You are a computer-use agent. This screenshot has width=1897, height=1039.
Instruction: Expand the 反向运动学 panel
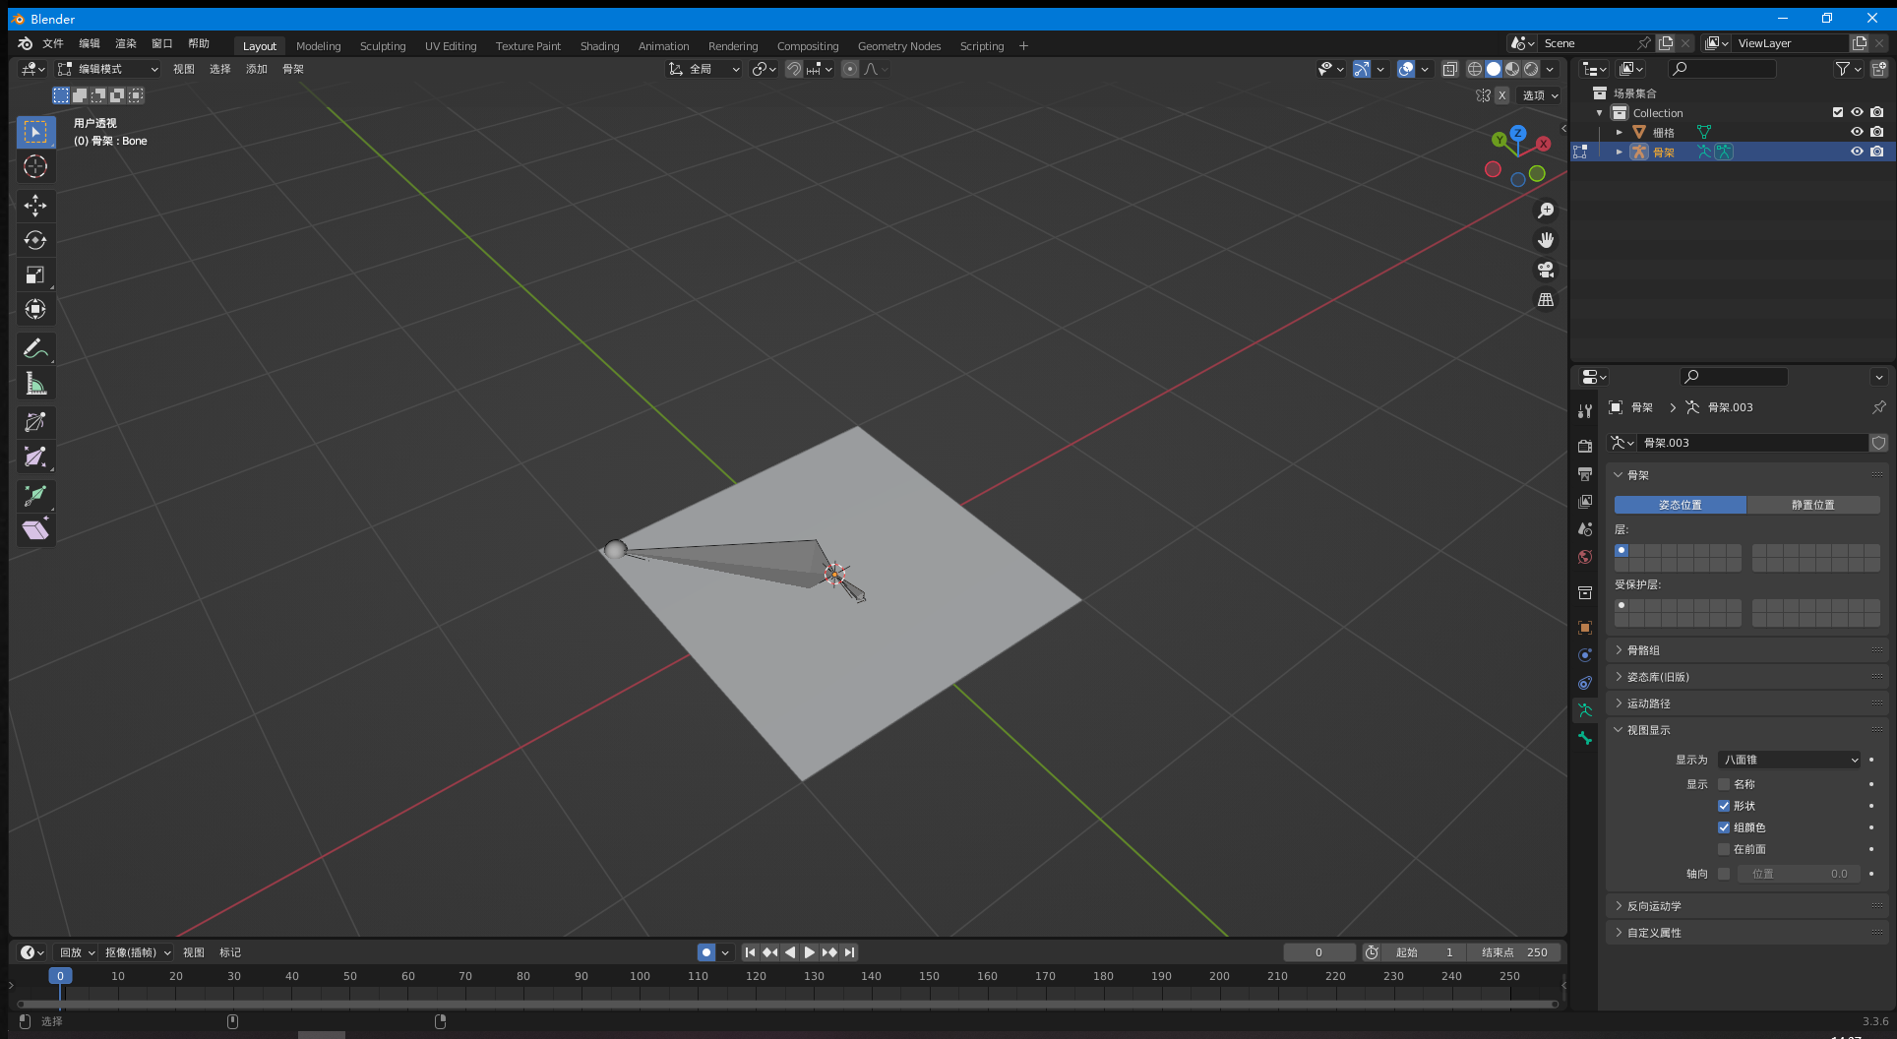pos(1746,906)
